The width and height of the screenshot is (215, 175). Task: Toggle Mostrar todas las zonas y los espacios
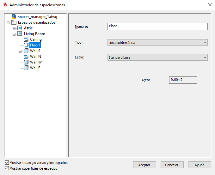pos(7,163)
